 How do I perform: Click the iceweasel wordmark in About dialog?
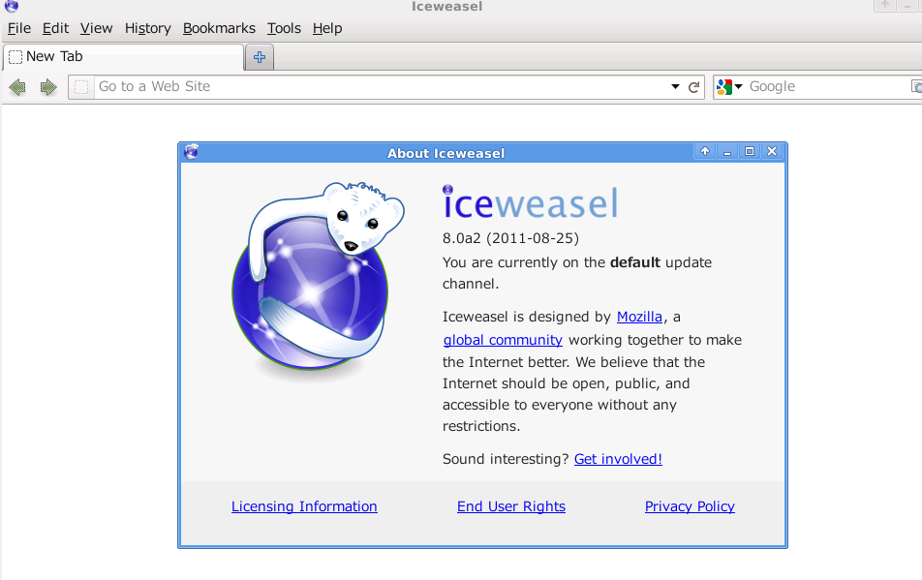point(531,202)
